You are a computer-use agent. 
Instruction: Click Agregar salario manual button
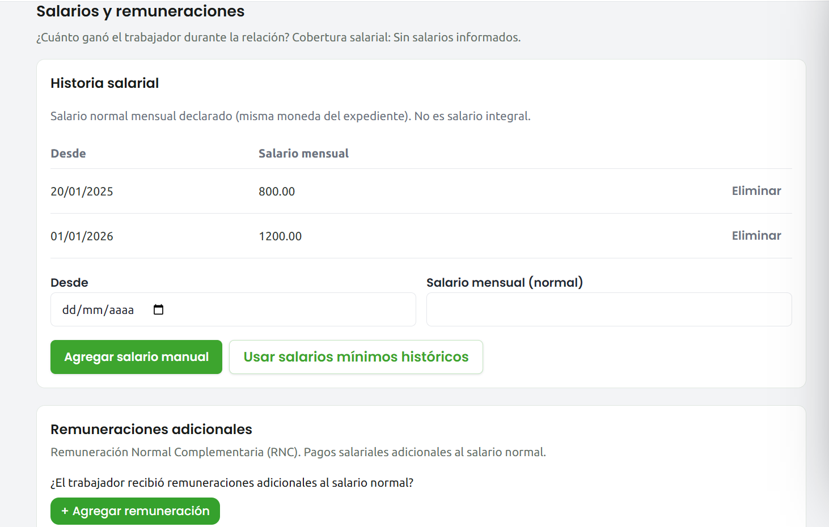pyautogui.click(x=136, y=357)
